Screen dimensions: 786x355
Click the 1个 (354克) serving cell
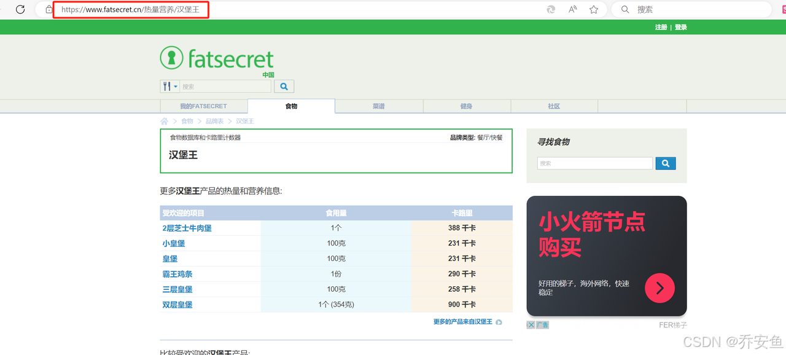point(336,305)
